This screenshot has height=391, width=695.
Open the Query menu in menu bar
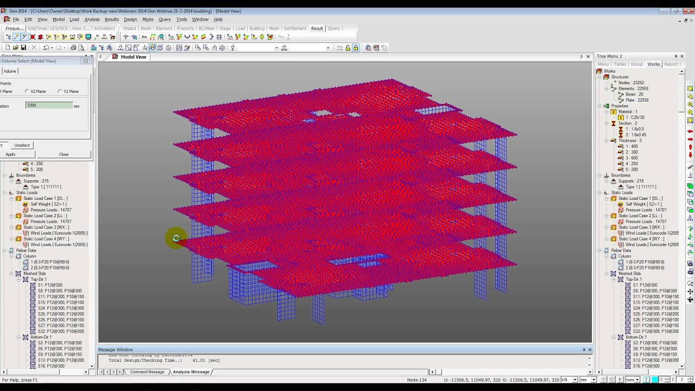(165, 20)
